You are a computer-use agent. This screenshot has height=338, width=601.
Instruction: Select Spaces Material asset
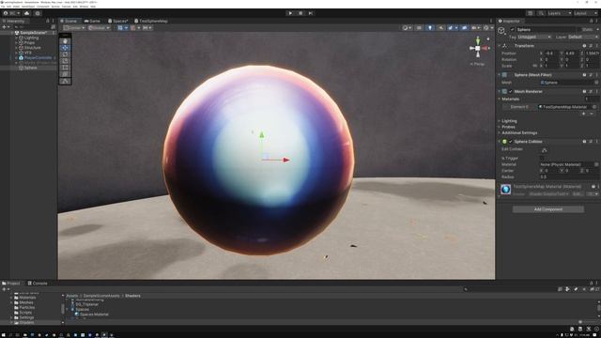pos(94,315)
